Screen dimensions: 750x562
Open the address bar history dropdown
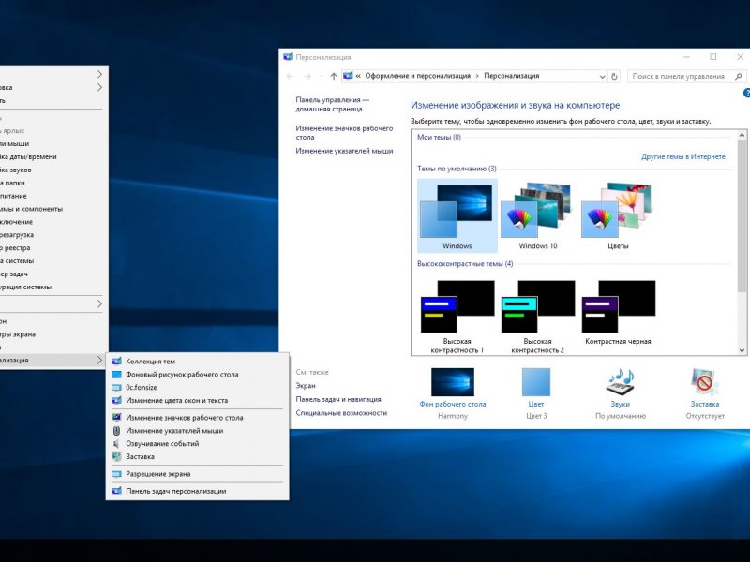pyautogui.click(x=602, y=76)
